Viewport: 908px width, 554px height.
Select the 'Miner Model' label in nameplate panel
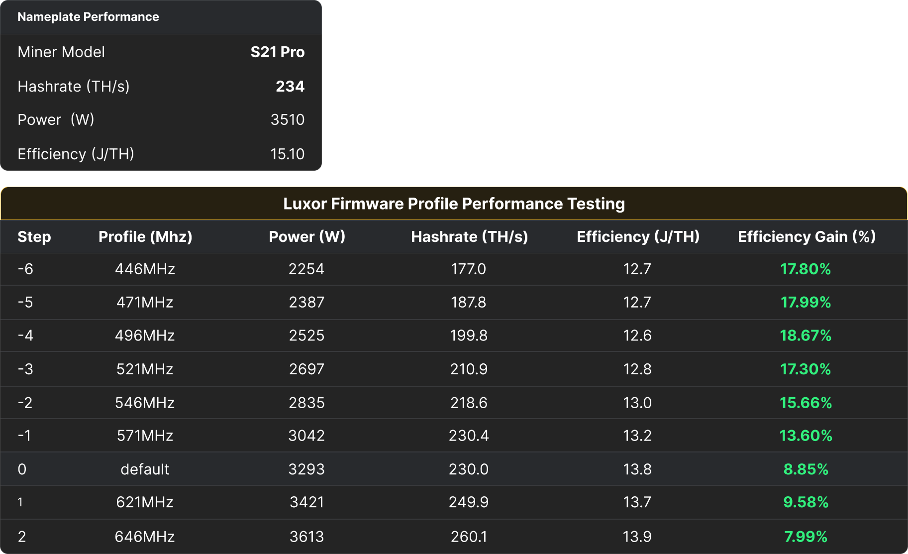pyautogui.click(x=61, y=52)
